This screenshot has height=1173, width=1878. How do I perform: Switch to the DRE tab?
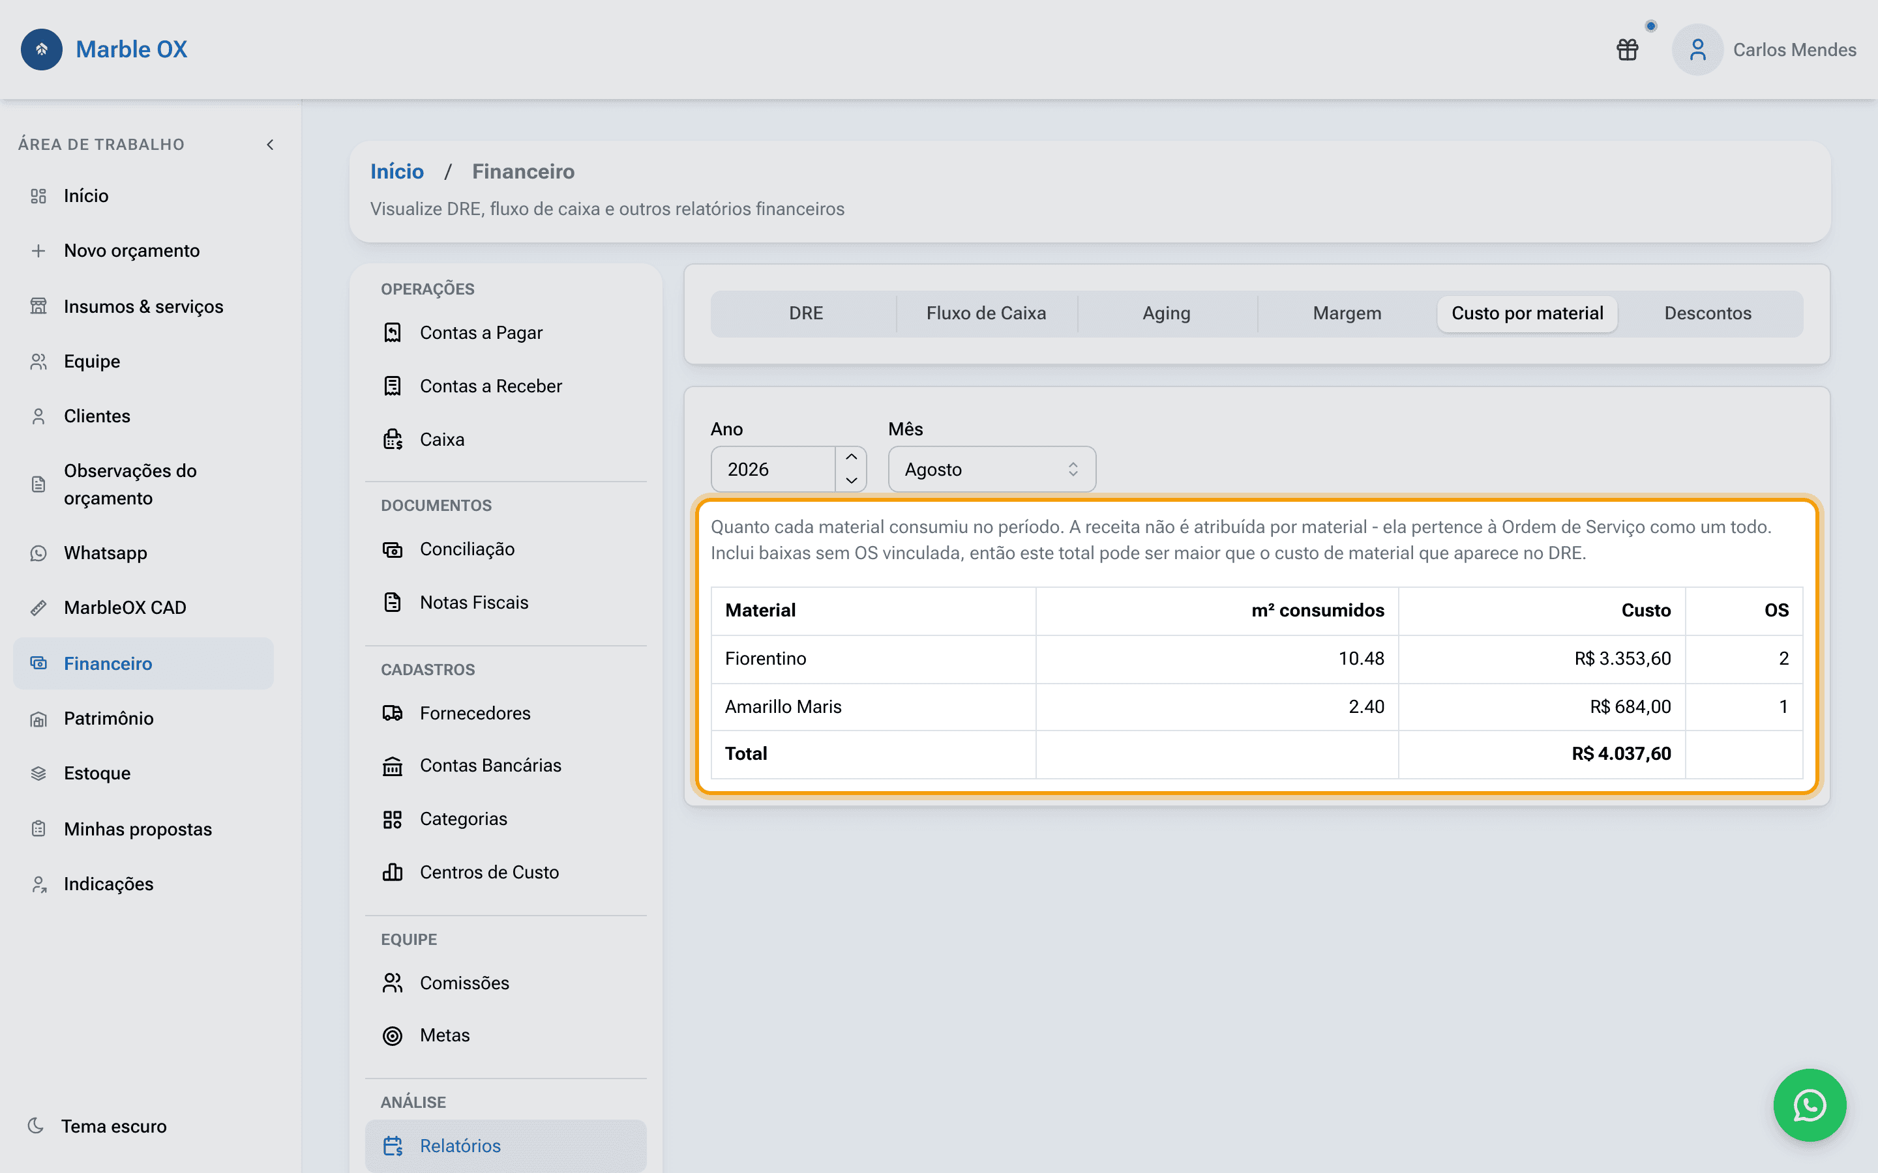pyautogui.click(x=805, y=313)
